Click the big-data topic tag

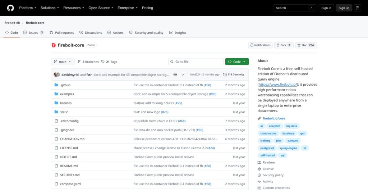point(291,126)
